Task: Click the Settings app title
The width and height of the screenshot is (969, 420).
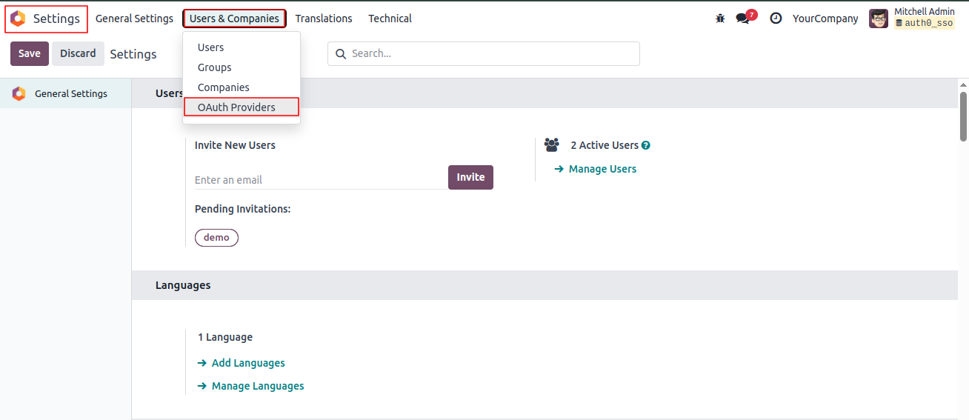Action: [x=56, y=19]
